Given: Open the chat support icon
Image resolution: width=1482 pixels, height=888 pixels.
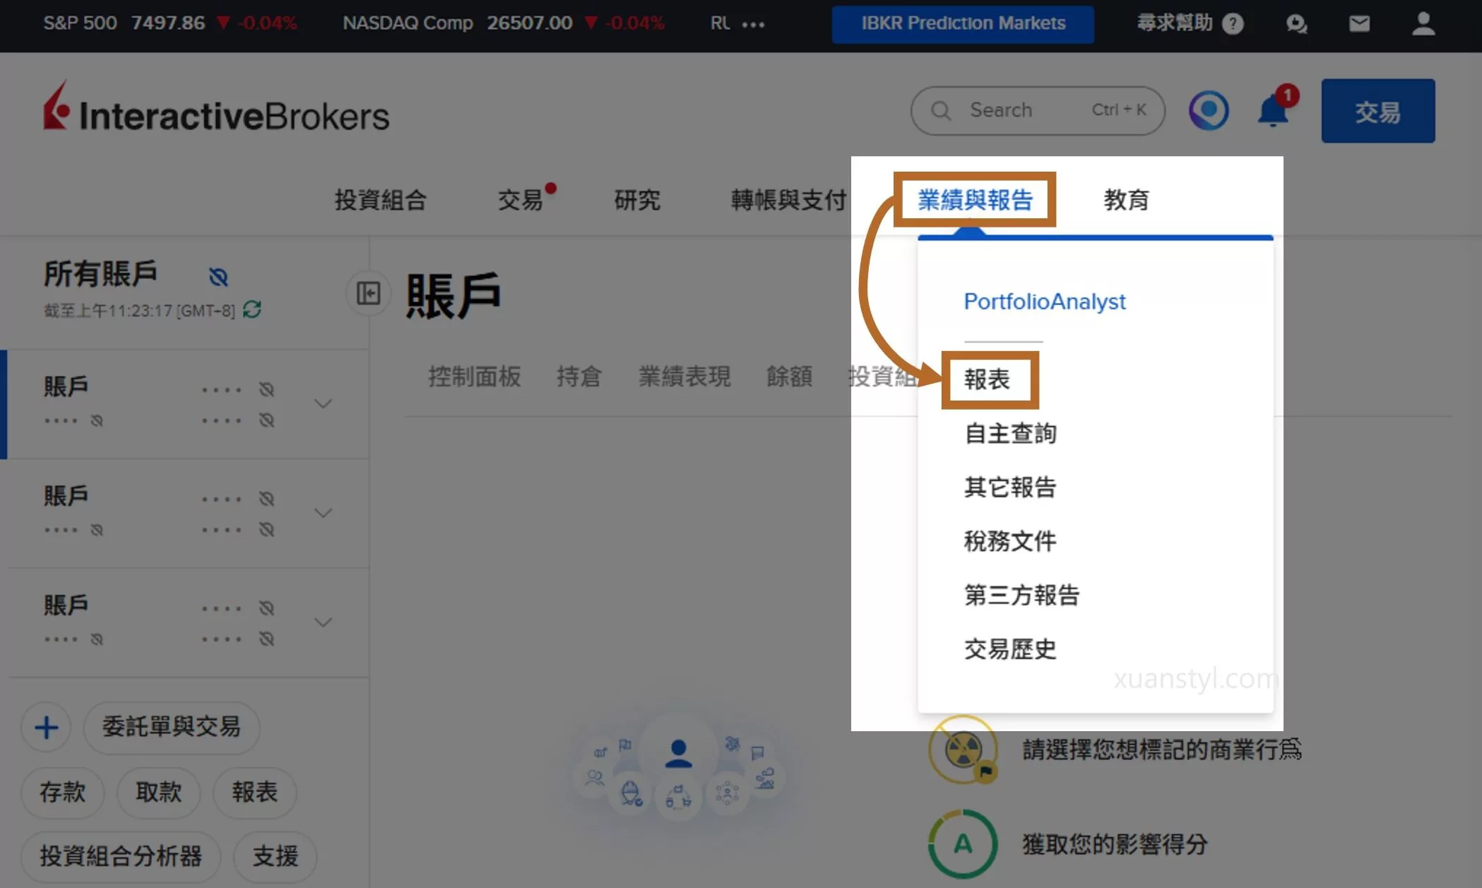Looking at the screenshot, I should tap(1296, 25).
